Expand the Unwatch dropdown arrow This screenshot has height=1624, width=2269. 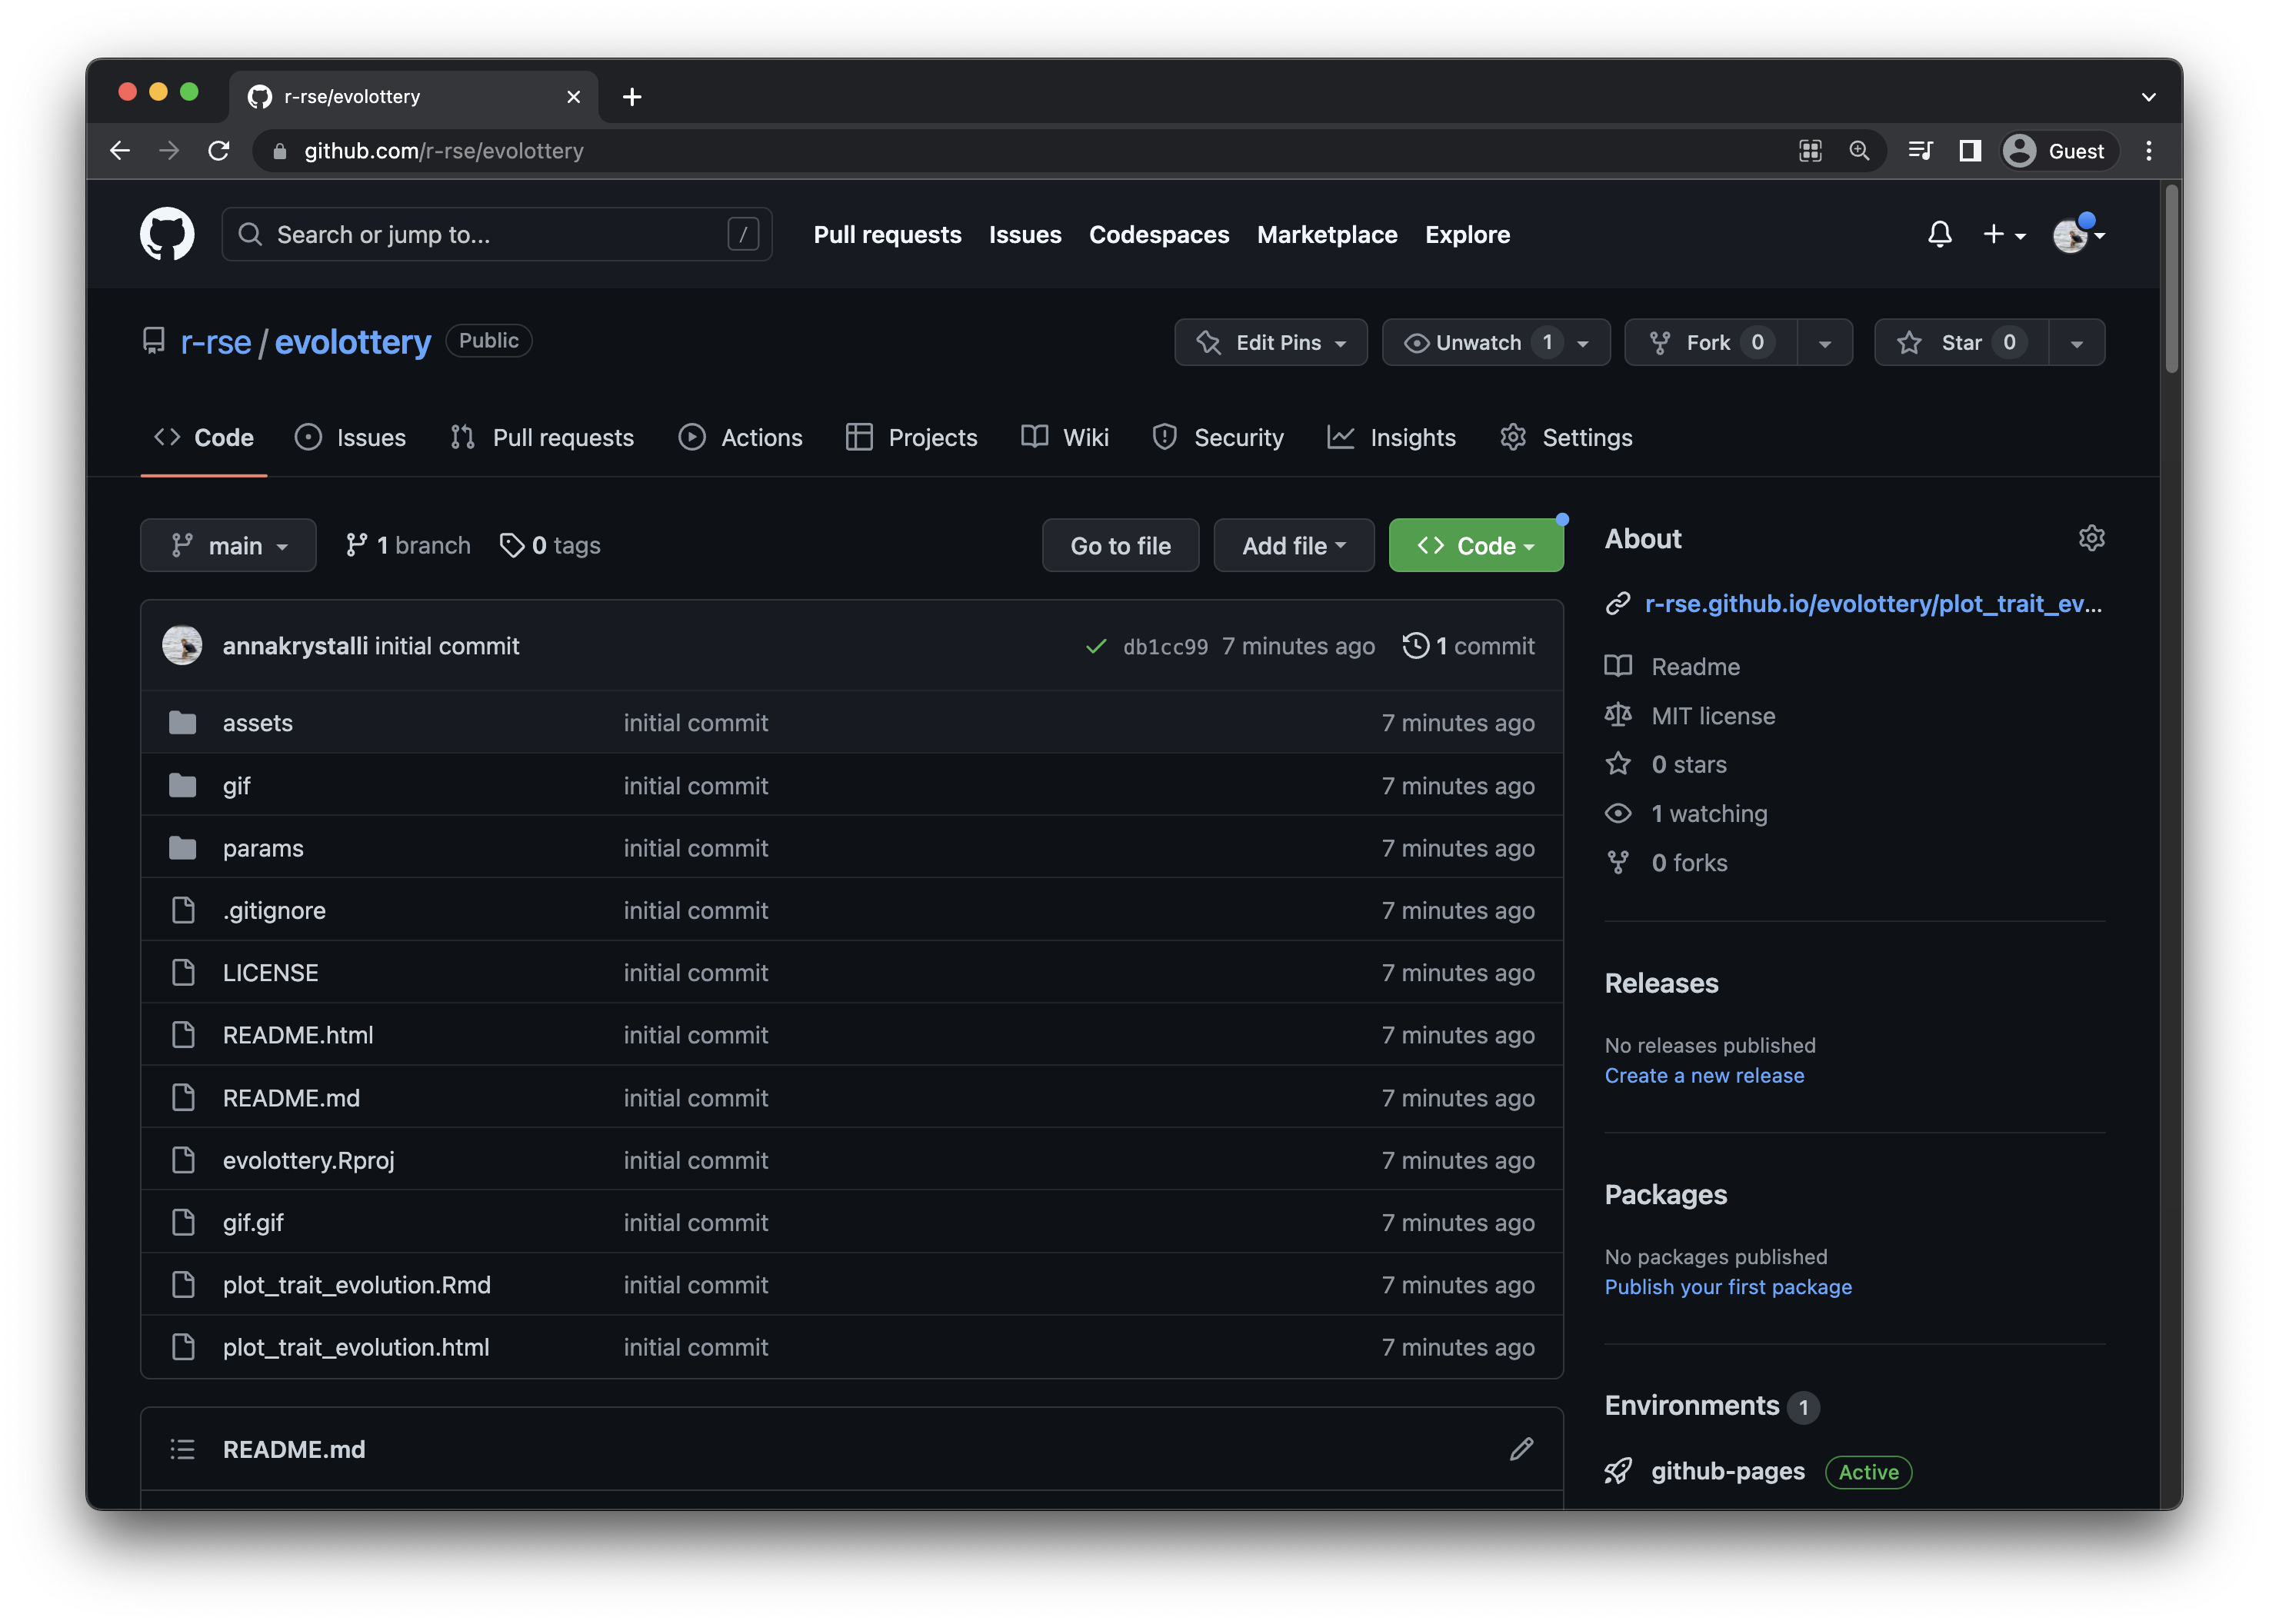coord(1584,343)
